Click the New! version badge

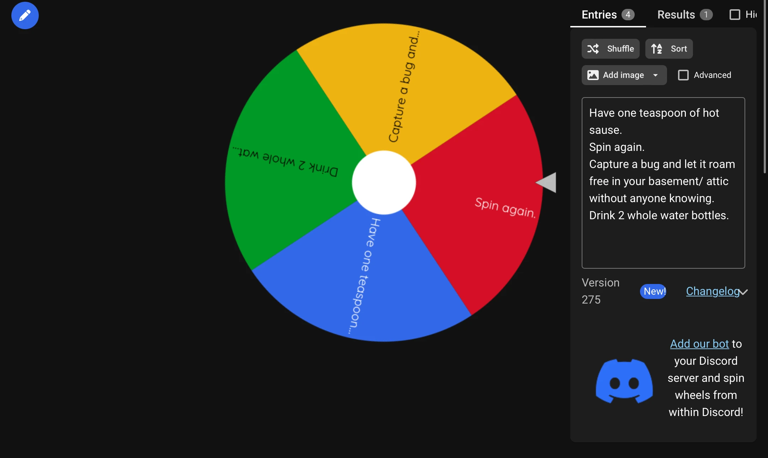click(653, 291)
